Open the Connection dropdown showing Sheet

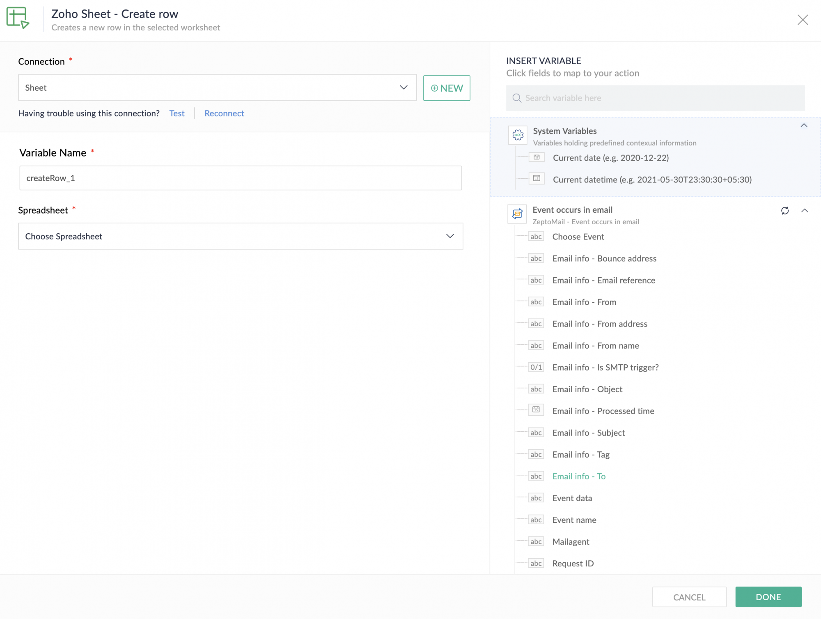coord(217,87)
